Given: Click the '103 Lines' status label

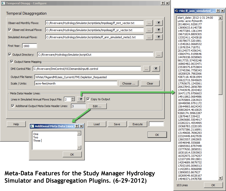Looking at the screenshot, I should [x=182, y=185].
